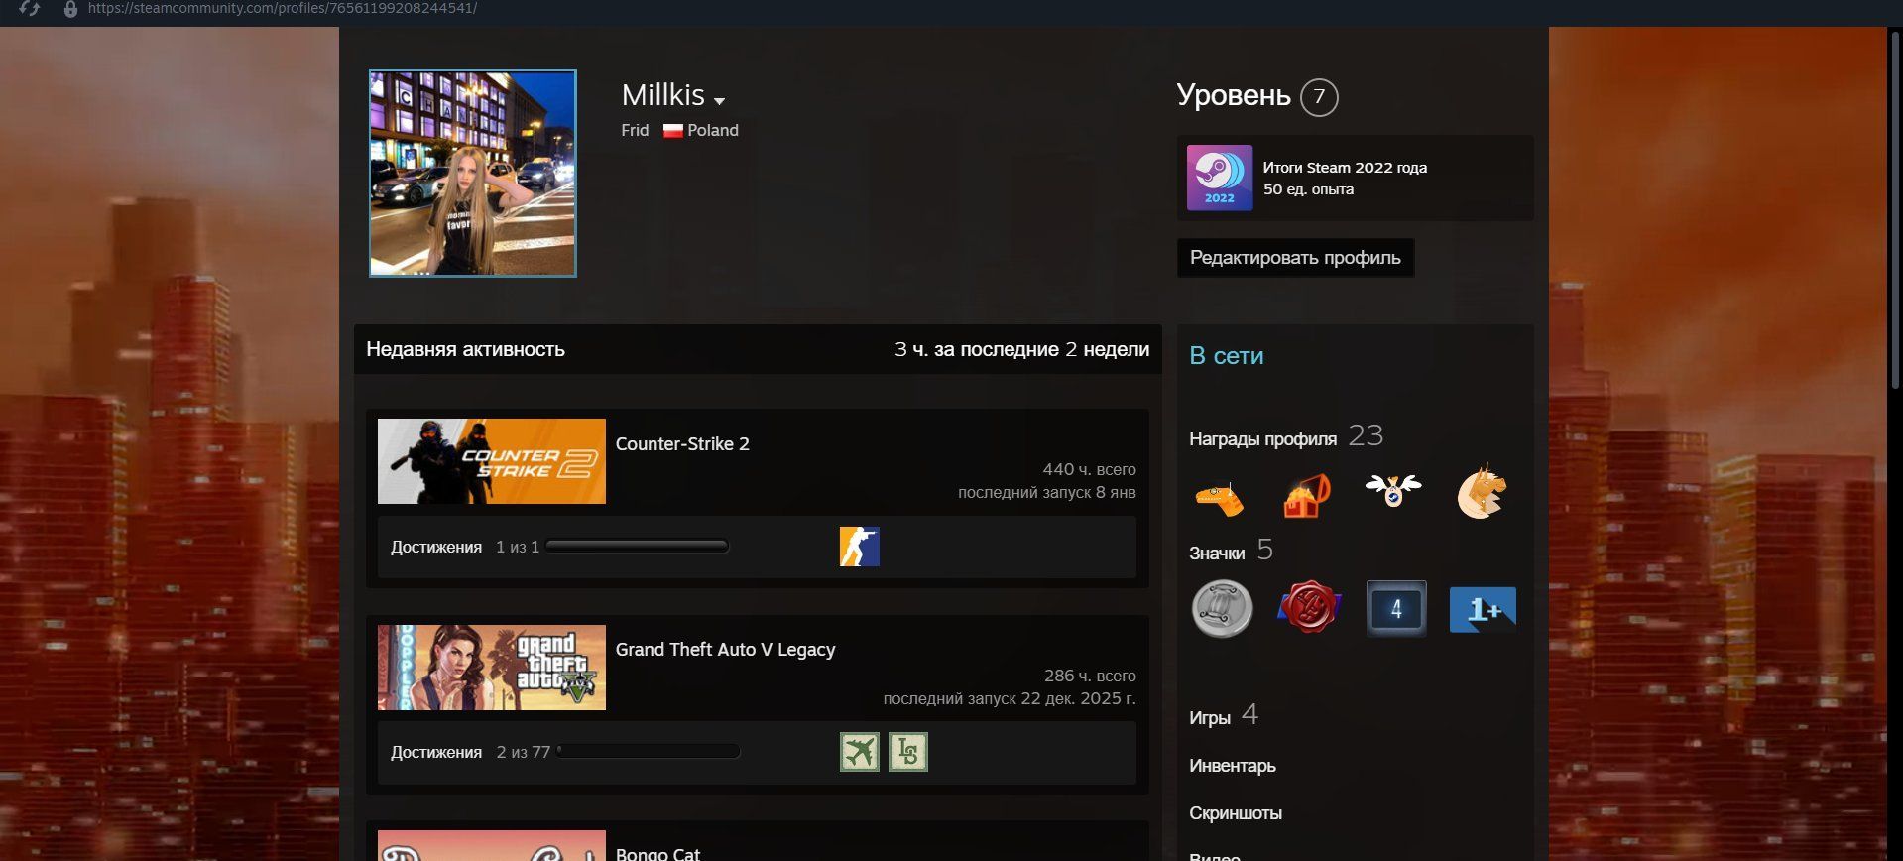Click the blue 1+ game collector badge
Image resolution: width=1903 pixels, height=861 pixels.
(x=1482, y=609)
